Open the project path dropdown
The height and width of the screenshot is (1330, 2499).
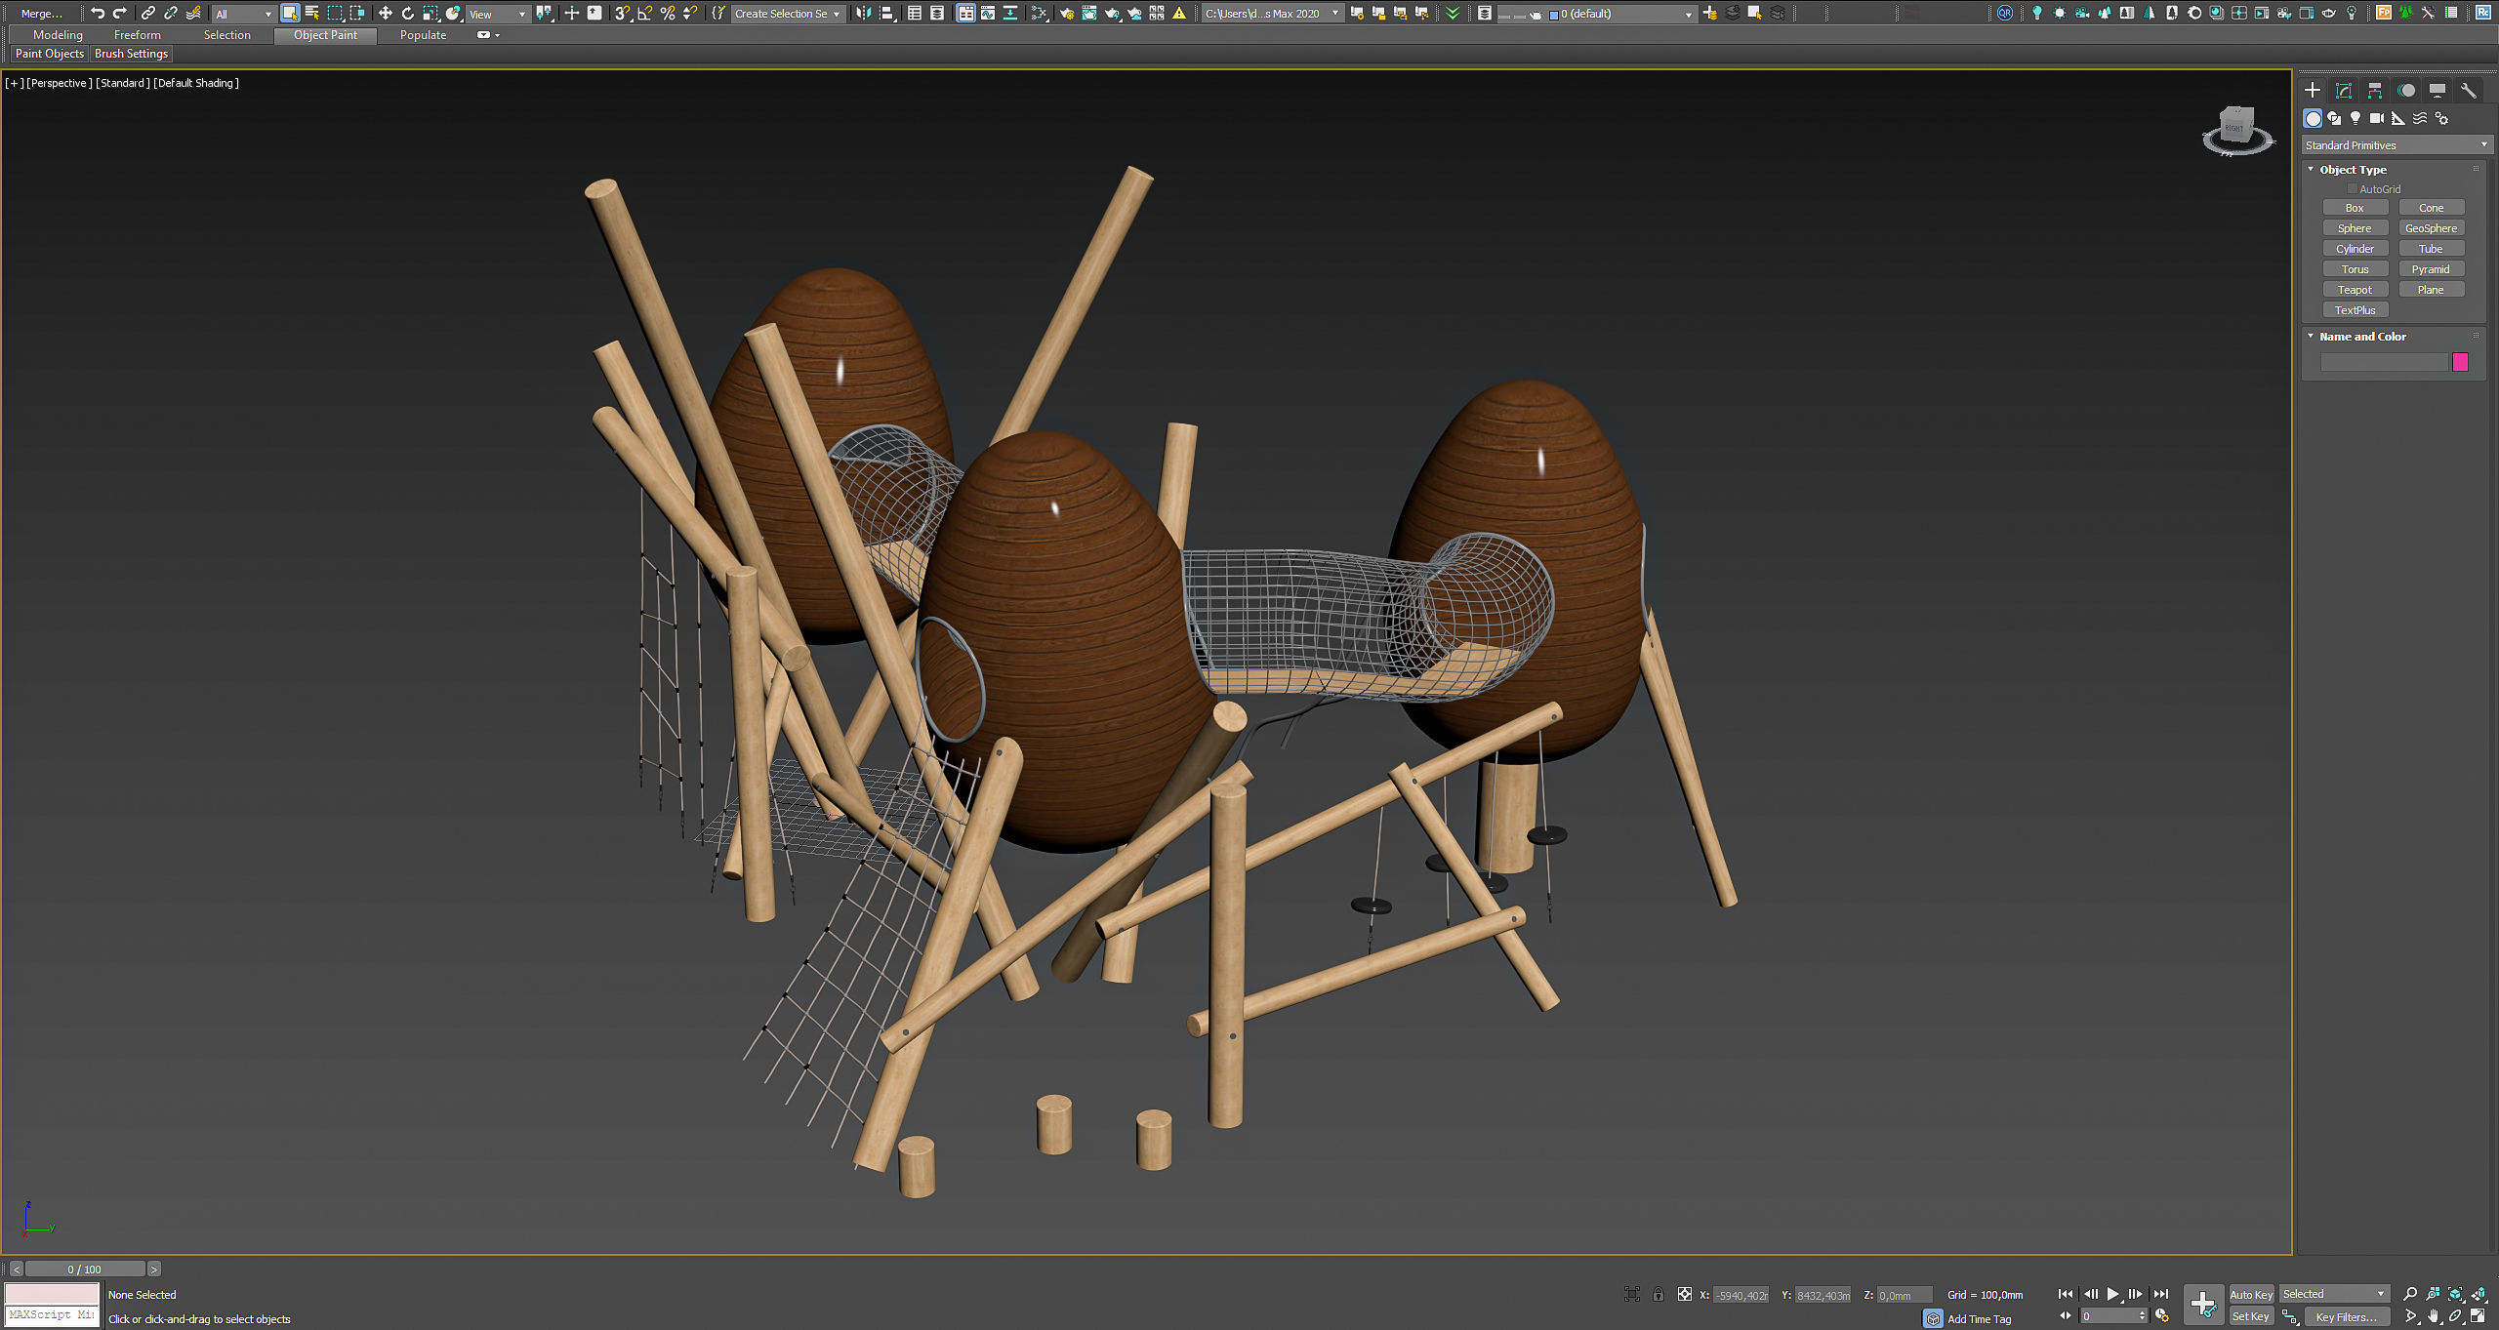click(1272, 14)
